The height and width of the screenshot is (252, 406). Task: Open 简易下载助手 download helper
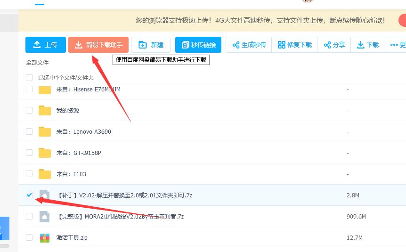[x=98, y=45]
